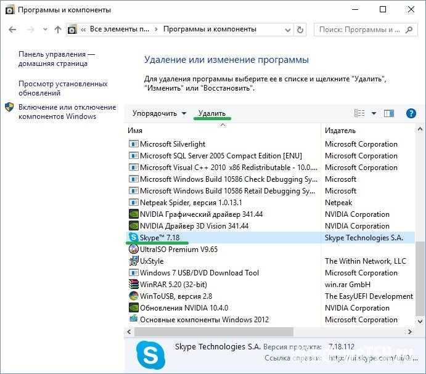Open more view options dropdown arrow
The width and height of the screenshot is (426, 374).
(x=374, y=113)
